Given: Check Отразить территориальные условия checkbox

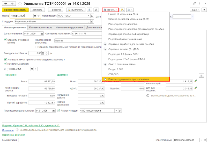Looking at the screenshot, I should [x=36, y=47].
